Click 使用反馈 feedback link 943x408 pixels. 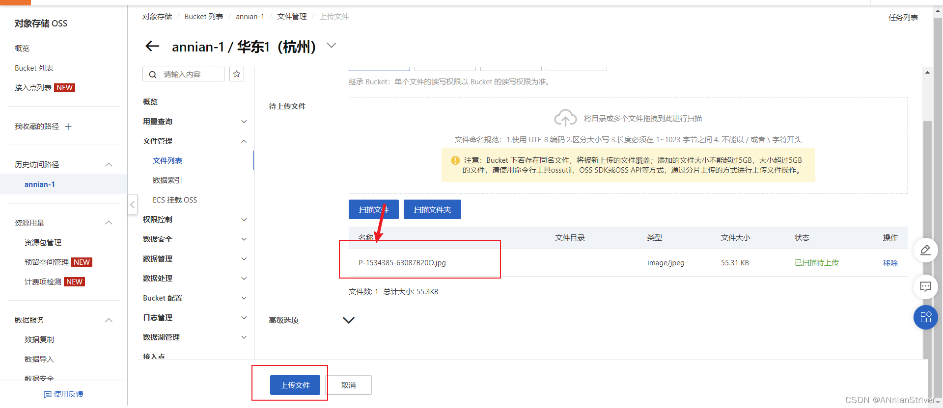coord(64,394)
